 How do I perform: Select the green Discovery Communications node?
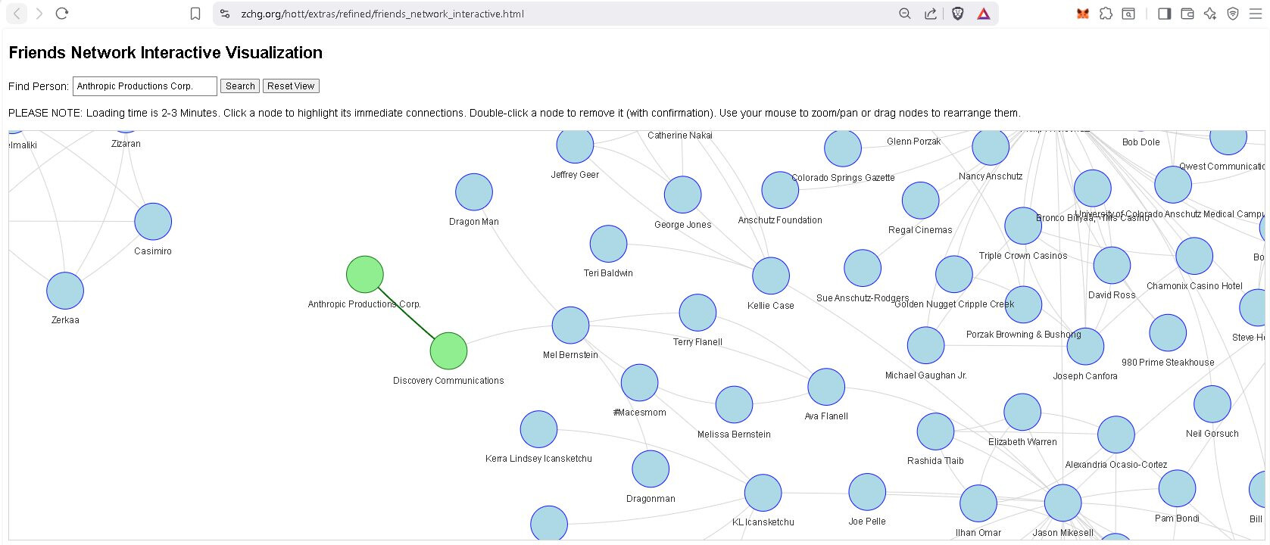(448, 351)
